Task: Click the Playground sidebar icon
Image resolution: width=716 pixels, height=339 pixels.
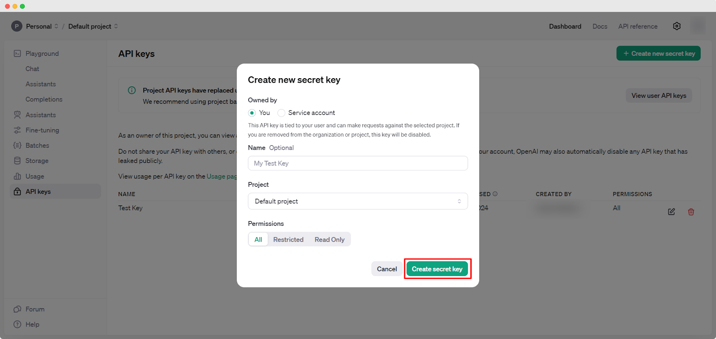Action: [x=17, y=54]
